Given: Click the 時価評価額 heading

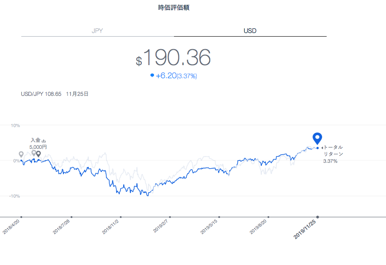Looking at the screenshot, I should pyautogui.click(x=174, y=8).
